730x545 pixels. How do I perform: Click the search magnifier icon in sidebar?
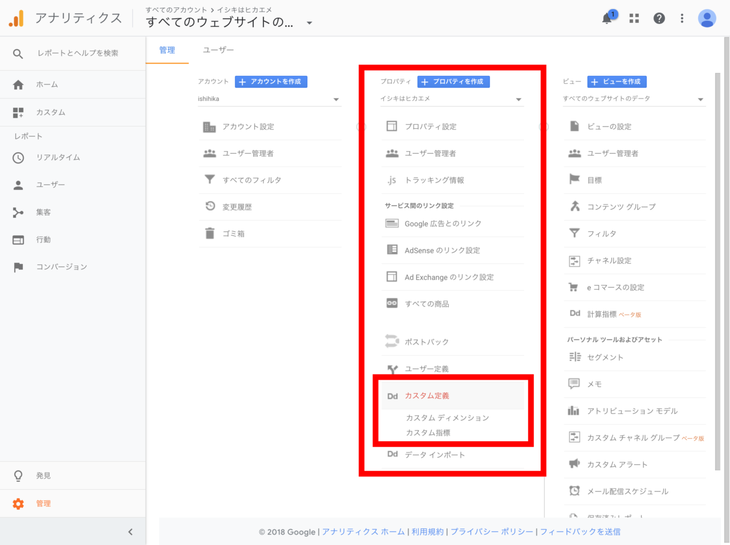tap(18, 54)
